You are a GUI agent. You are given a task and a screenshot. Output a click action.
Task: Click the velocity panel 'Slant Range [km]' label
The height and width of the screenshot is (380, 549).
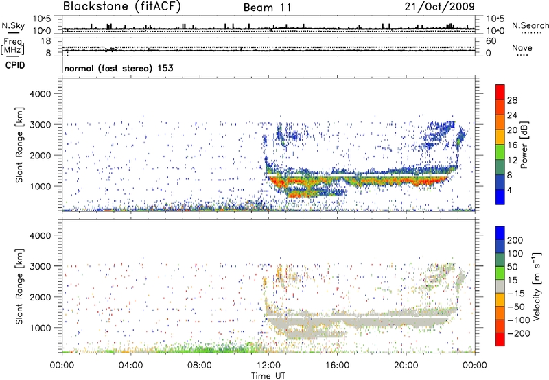19,286
